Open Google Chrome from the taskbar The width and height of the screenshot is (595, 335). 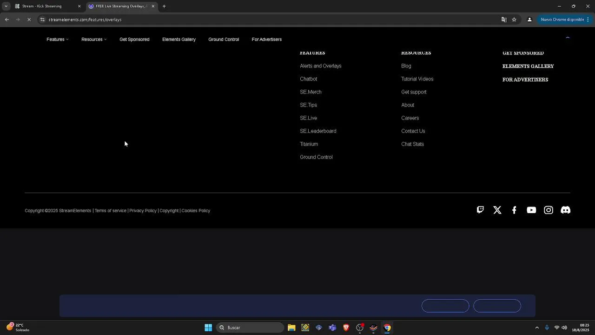pos(387,328)
